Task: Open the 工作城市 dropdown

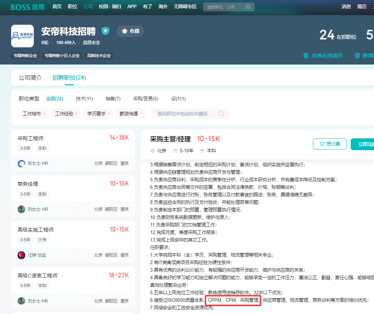Action: pyautogui.click(x=33, y=113)
